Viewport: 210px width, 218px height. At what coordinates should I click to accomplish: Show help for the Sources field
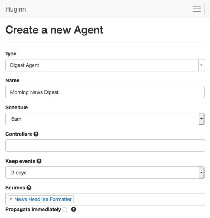tap(29, 188)
